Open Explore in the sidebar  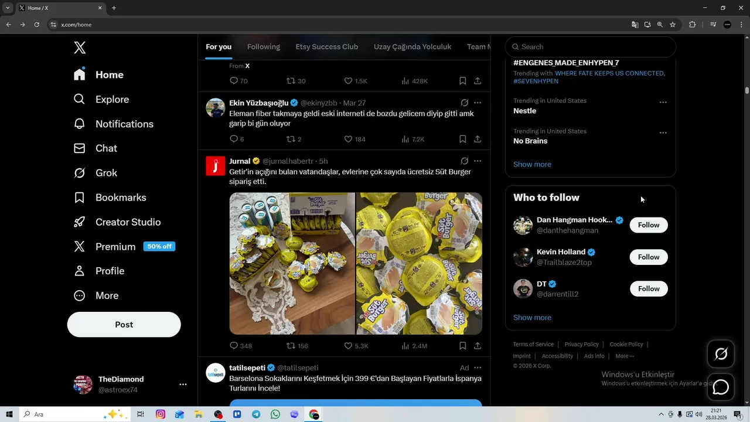click(101, 100)
